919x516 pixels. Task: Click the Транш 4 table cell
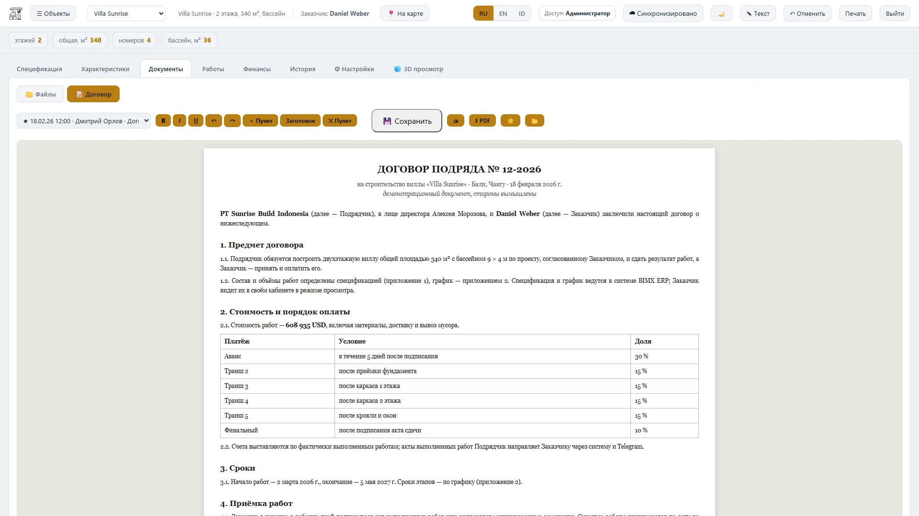pos(278,401)
